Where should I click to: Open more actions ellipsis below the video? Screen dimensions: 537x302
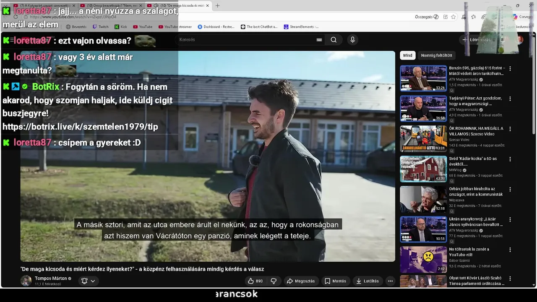point(390,281)
